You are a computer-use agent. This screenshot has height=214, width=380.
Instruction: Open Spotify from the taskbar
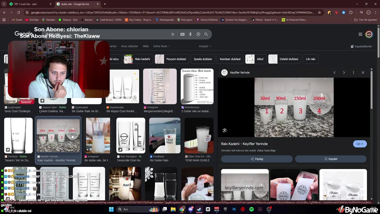pos(251,209)
